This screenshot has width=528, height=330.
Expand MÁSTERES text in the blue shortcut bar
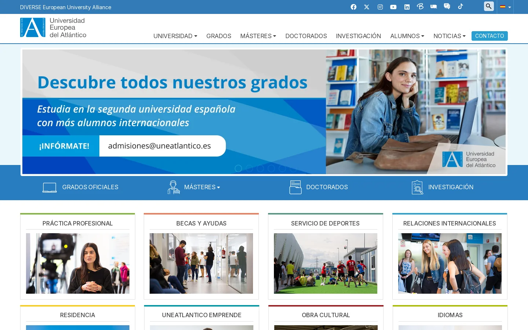pyautogui.click(x=202, y=187)
